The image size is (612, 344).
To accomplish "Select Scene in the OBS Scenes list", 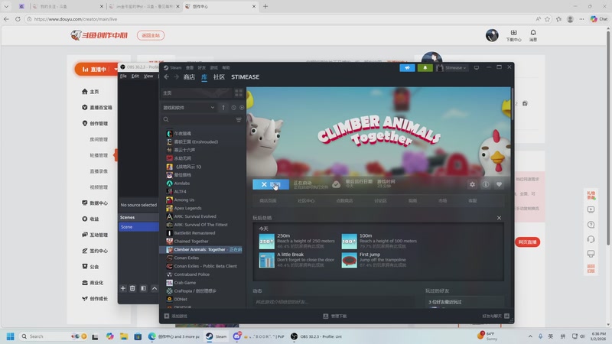I will [138, 226].
